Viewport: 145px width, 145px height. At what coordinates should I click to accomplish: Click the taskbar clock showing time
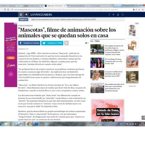click(x=142, y=124)
